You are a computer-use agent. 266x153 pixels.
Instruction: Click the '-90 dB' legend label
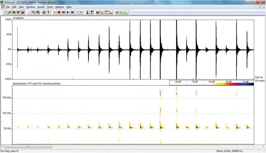point(178,82)
